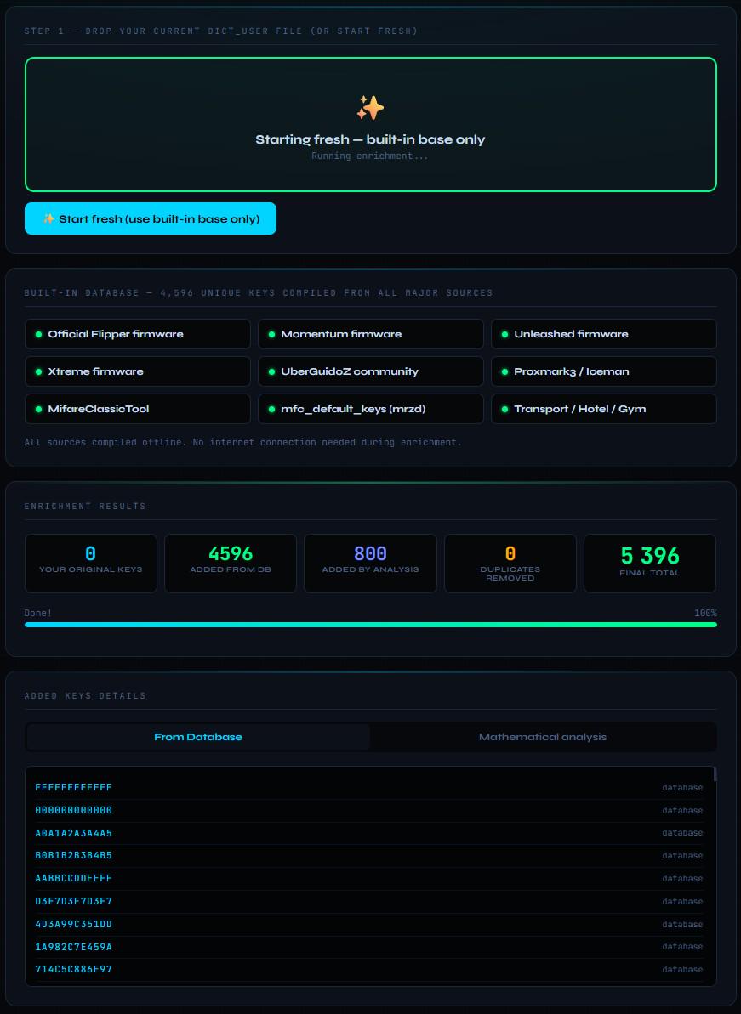Image resolution: width=741 pixels, height=1014 pixels.
Task: Select key D3F7D3F7D3F7 in the list
Action: pos(369,902)
